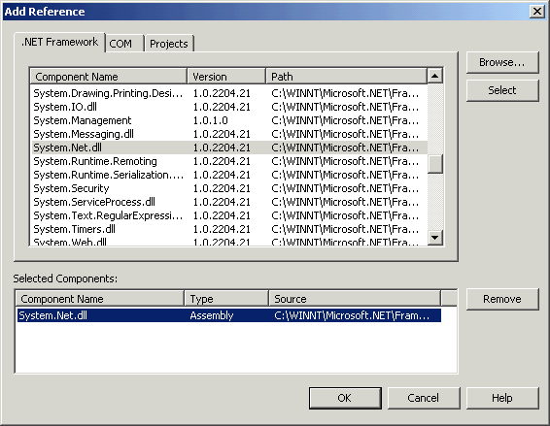
Task: Click the Source column header
Action: [355, 299]
